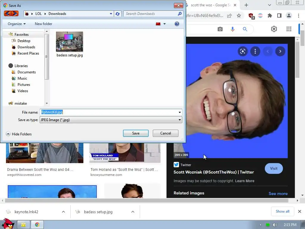Click the Angry Bird start button
The width and height of the screenshot is (305, 229).
pos(8,224)
